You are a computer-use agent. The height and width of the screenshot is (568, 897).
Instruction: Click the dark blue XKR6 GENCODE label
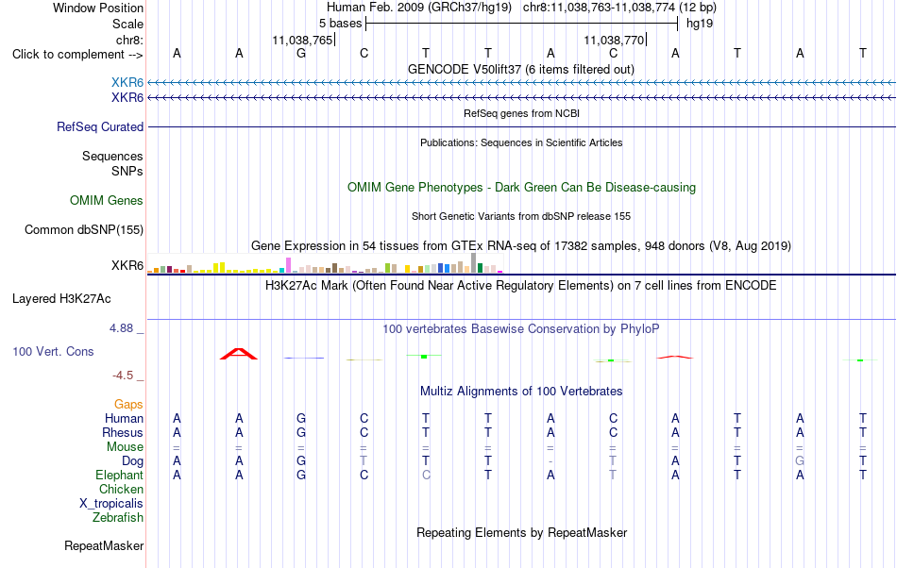127,98
